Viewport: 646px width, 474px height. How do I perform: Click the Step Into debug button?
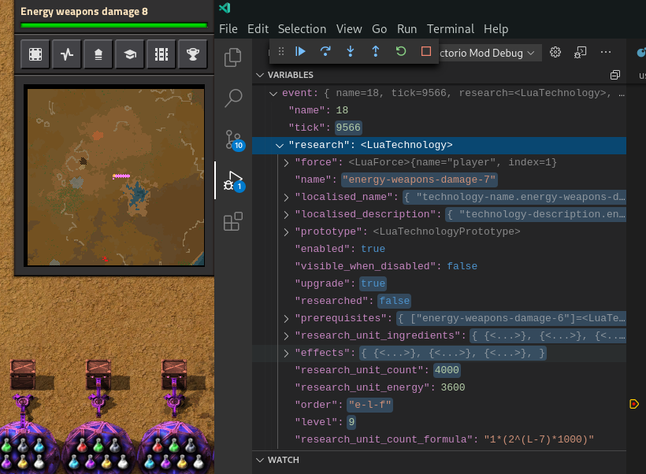(351, 51)
